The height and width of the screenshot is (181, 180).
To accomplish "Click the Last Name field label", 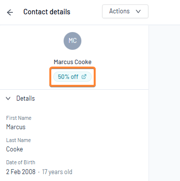I will coord(18,140).
